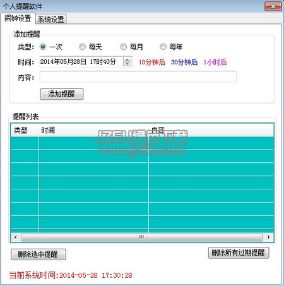Switch to the 闹钟设置 tab

click(x=18, y=18)
